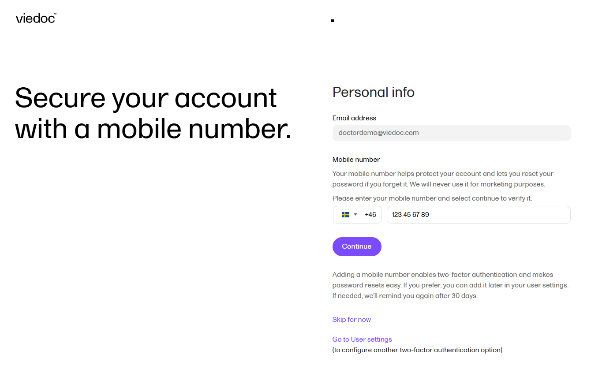Click the Swedish flag icon
591x369 pixels.
[346, 215]
